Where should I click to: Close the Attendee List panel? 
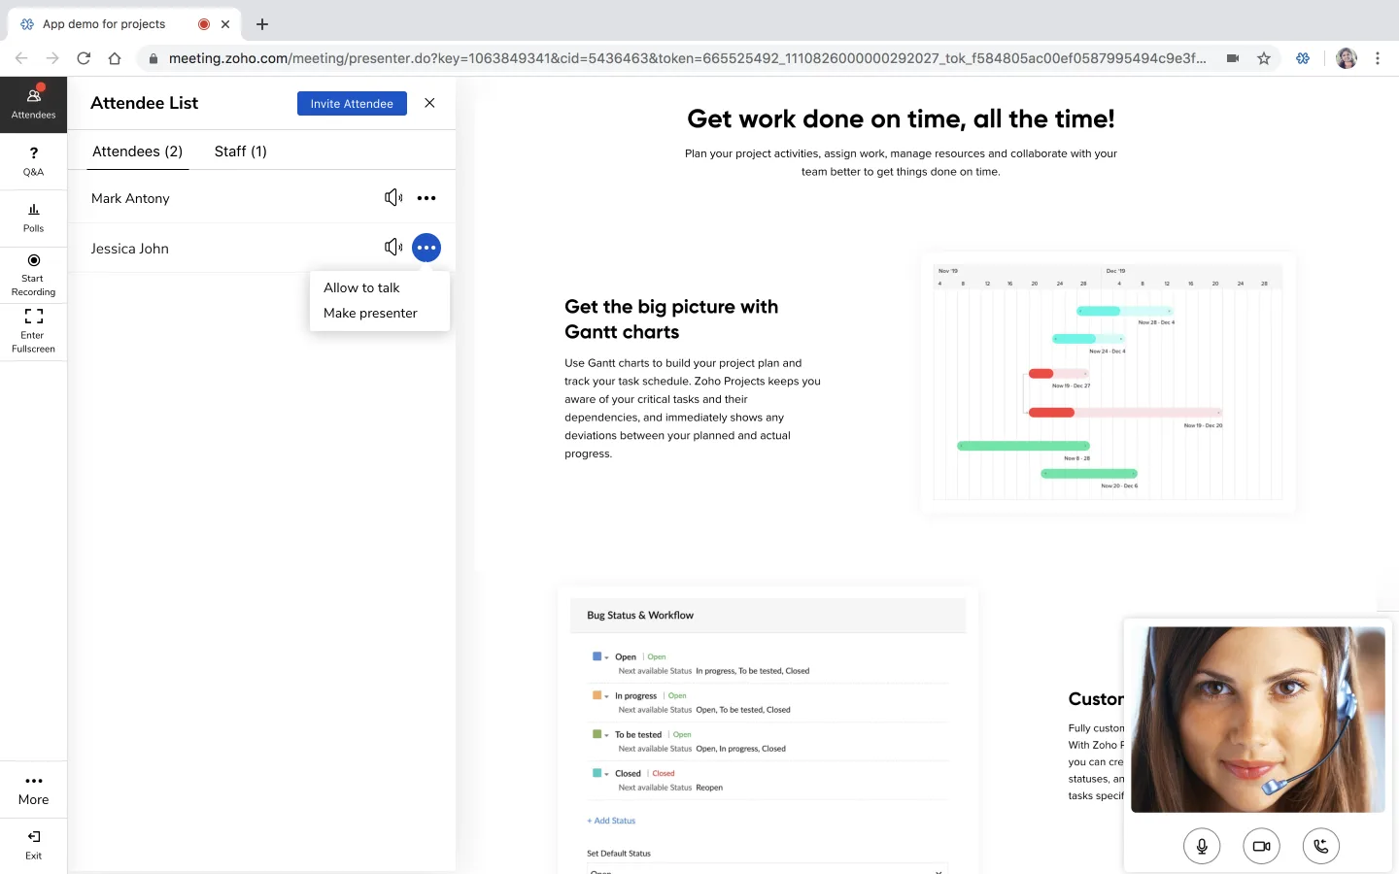[x=429, y=103]
